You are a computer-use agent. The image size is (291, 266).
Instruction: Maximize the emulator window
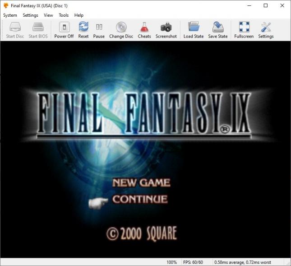tap(266, 5)
